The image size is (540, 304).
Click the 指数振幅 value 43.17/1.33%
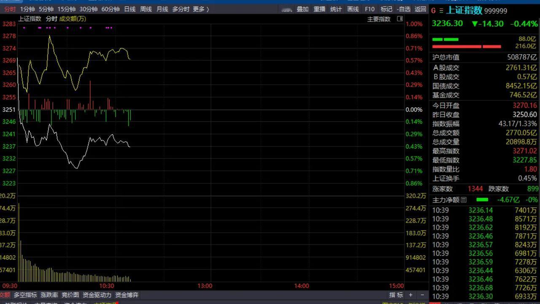518,124
